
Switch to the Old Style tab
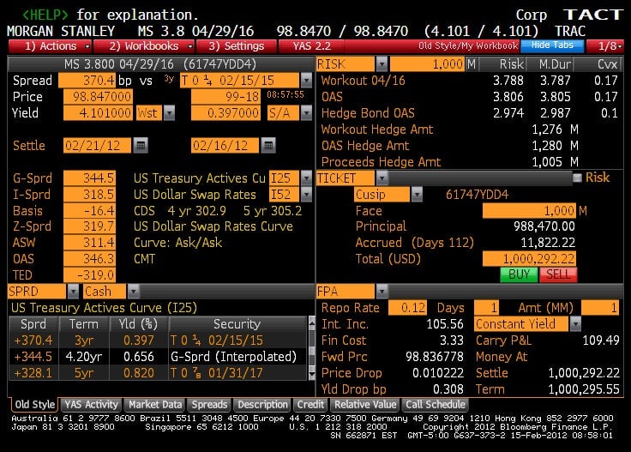point(34,405)
